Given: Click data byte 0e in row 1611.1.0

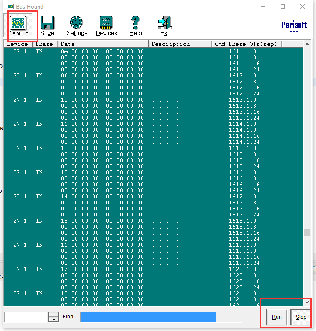Looking at the screenshot, I should [x=64, y=51].
